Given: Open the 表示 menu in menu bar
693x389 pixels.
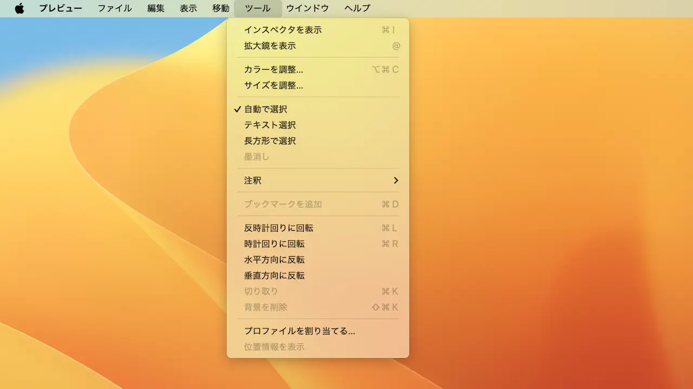Looking at the screenshot, I should (188, 8).
